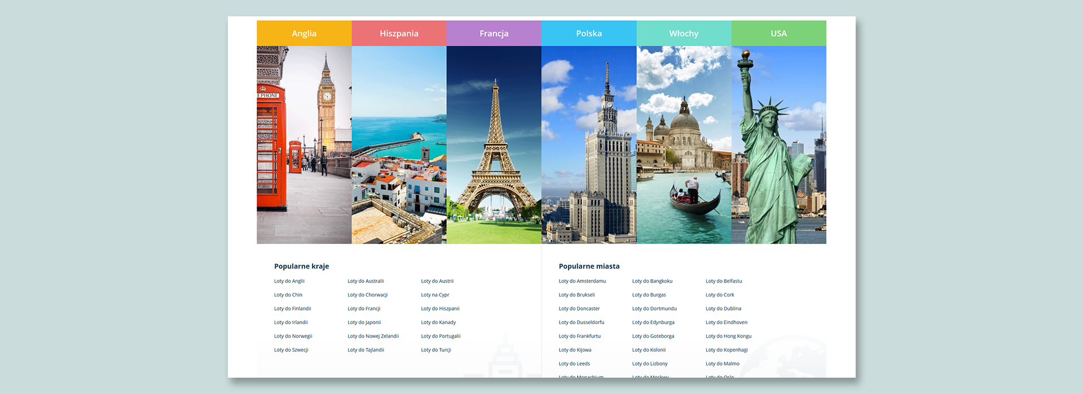Follow the Loty do Nowej Zelandii link

[x=373, y=336]
